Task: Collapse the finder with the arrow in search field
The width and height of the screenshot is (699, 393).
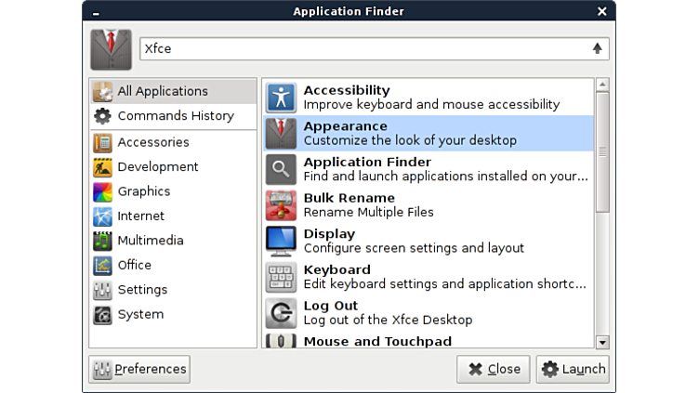Action: click(x=597, y=48)
